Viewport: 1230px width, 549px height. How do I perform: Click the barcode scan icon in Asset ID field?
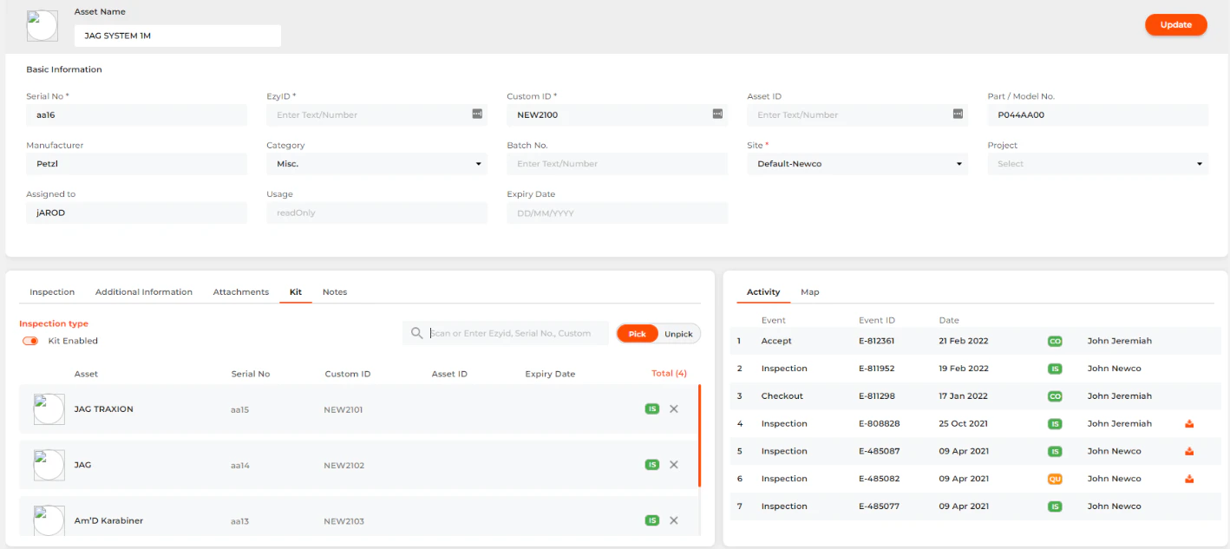pos(958,114)
